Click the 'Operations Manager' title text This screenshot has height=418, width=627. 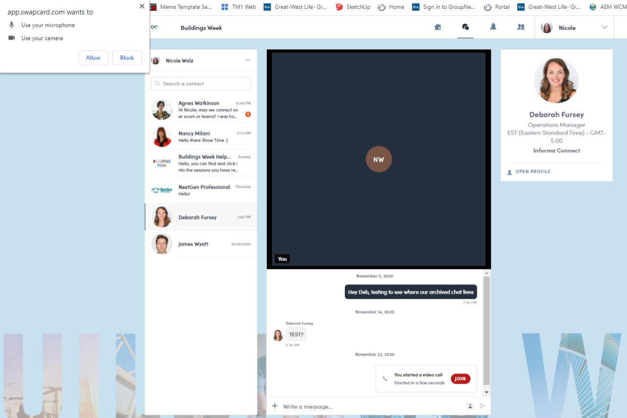[x=556, y=125]
